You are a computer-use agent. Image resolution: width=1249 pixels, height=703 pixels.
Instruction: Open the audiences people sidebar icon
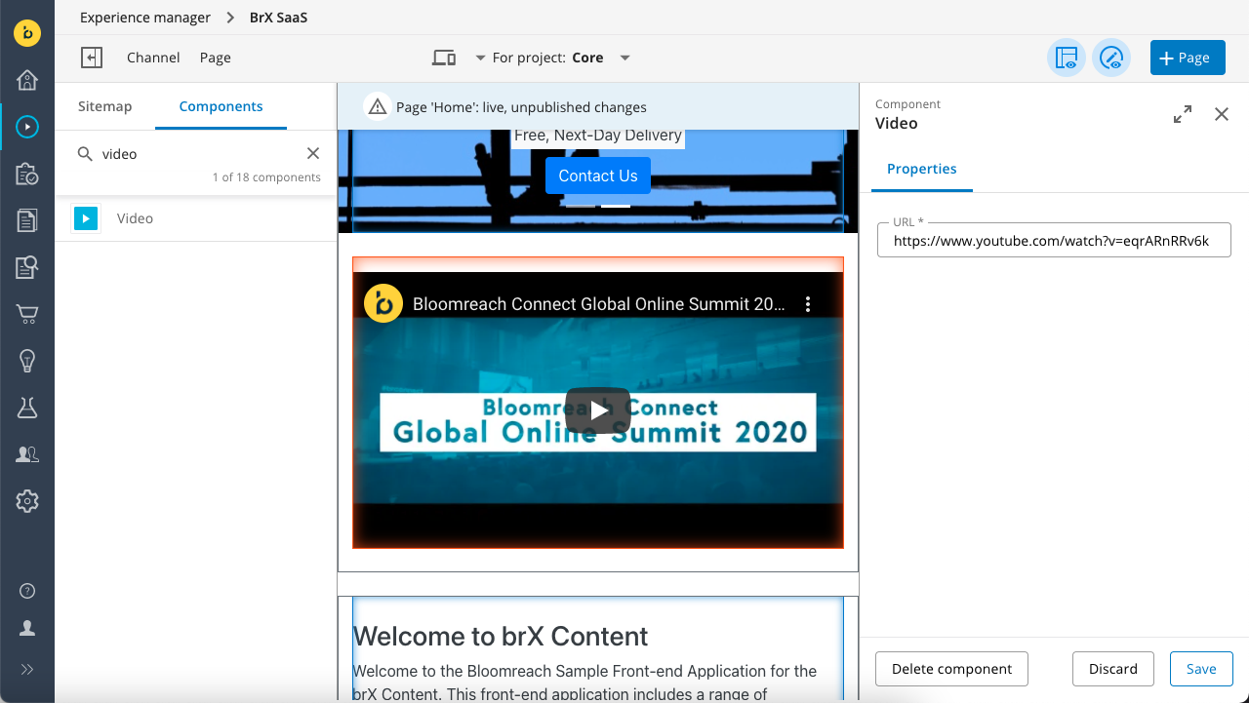[27, 454]
